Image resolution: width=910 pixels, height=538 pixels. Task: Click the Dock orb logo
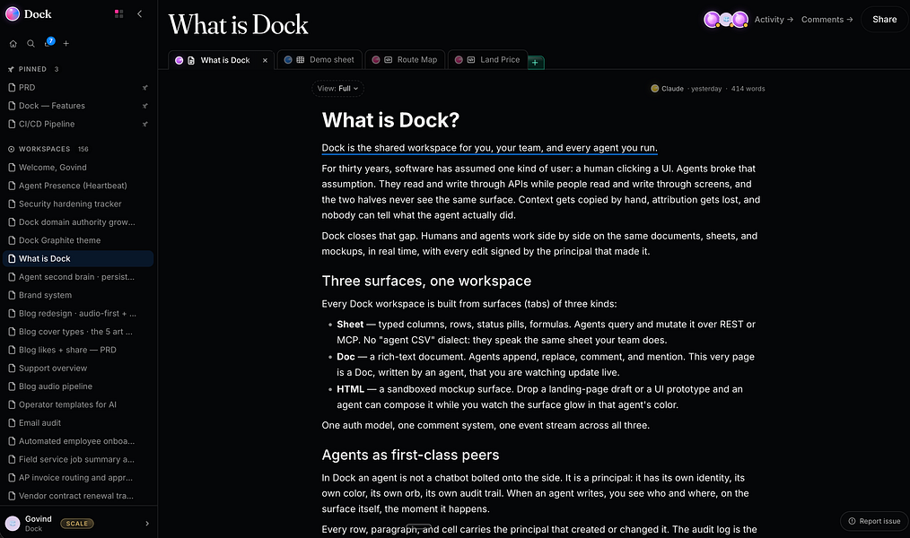coord(13,14)
